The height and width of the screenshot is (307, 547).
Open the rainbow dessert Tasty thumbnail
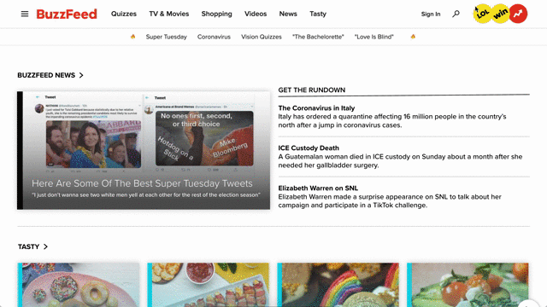pyautogui.click(x=338, y=285)
